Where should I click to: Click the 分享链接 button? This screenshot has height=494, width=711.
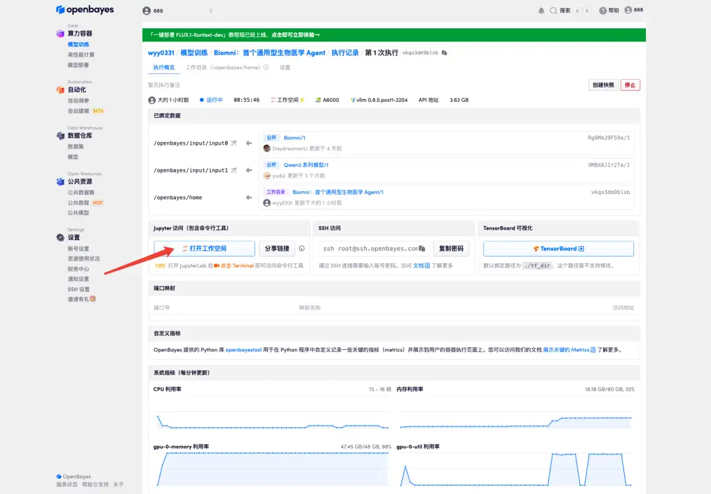pyautogui.click(x=277, y=249)
